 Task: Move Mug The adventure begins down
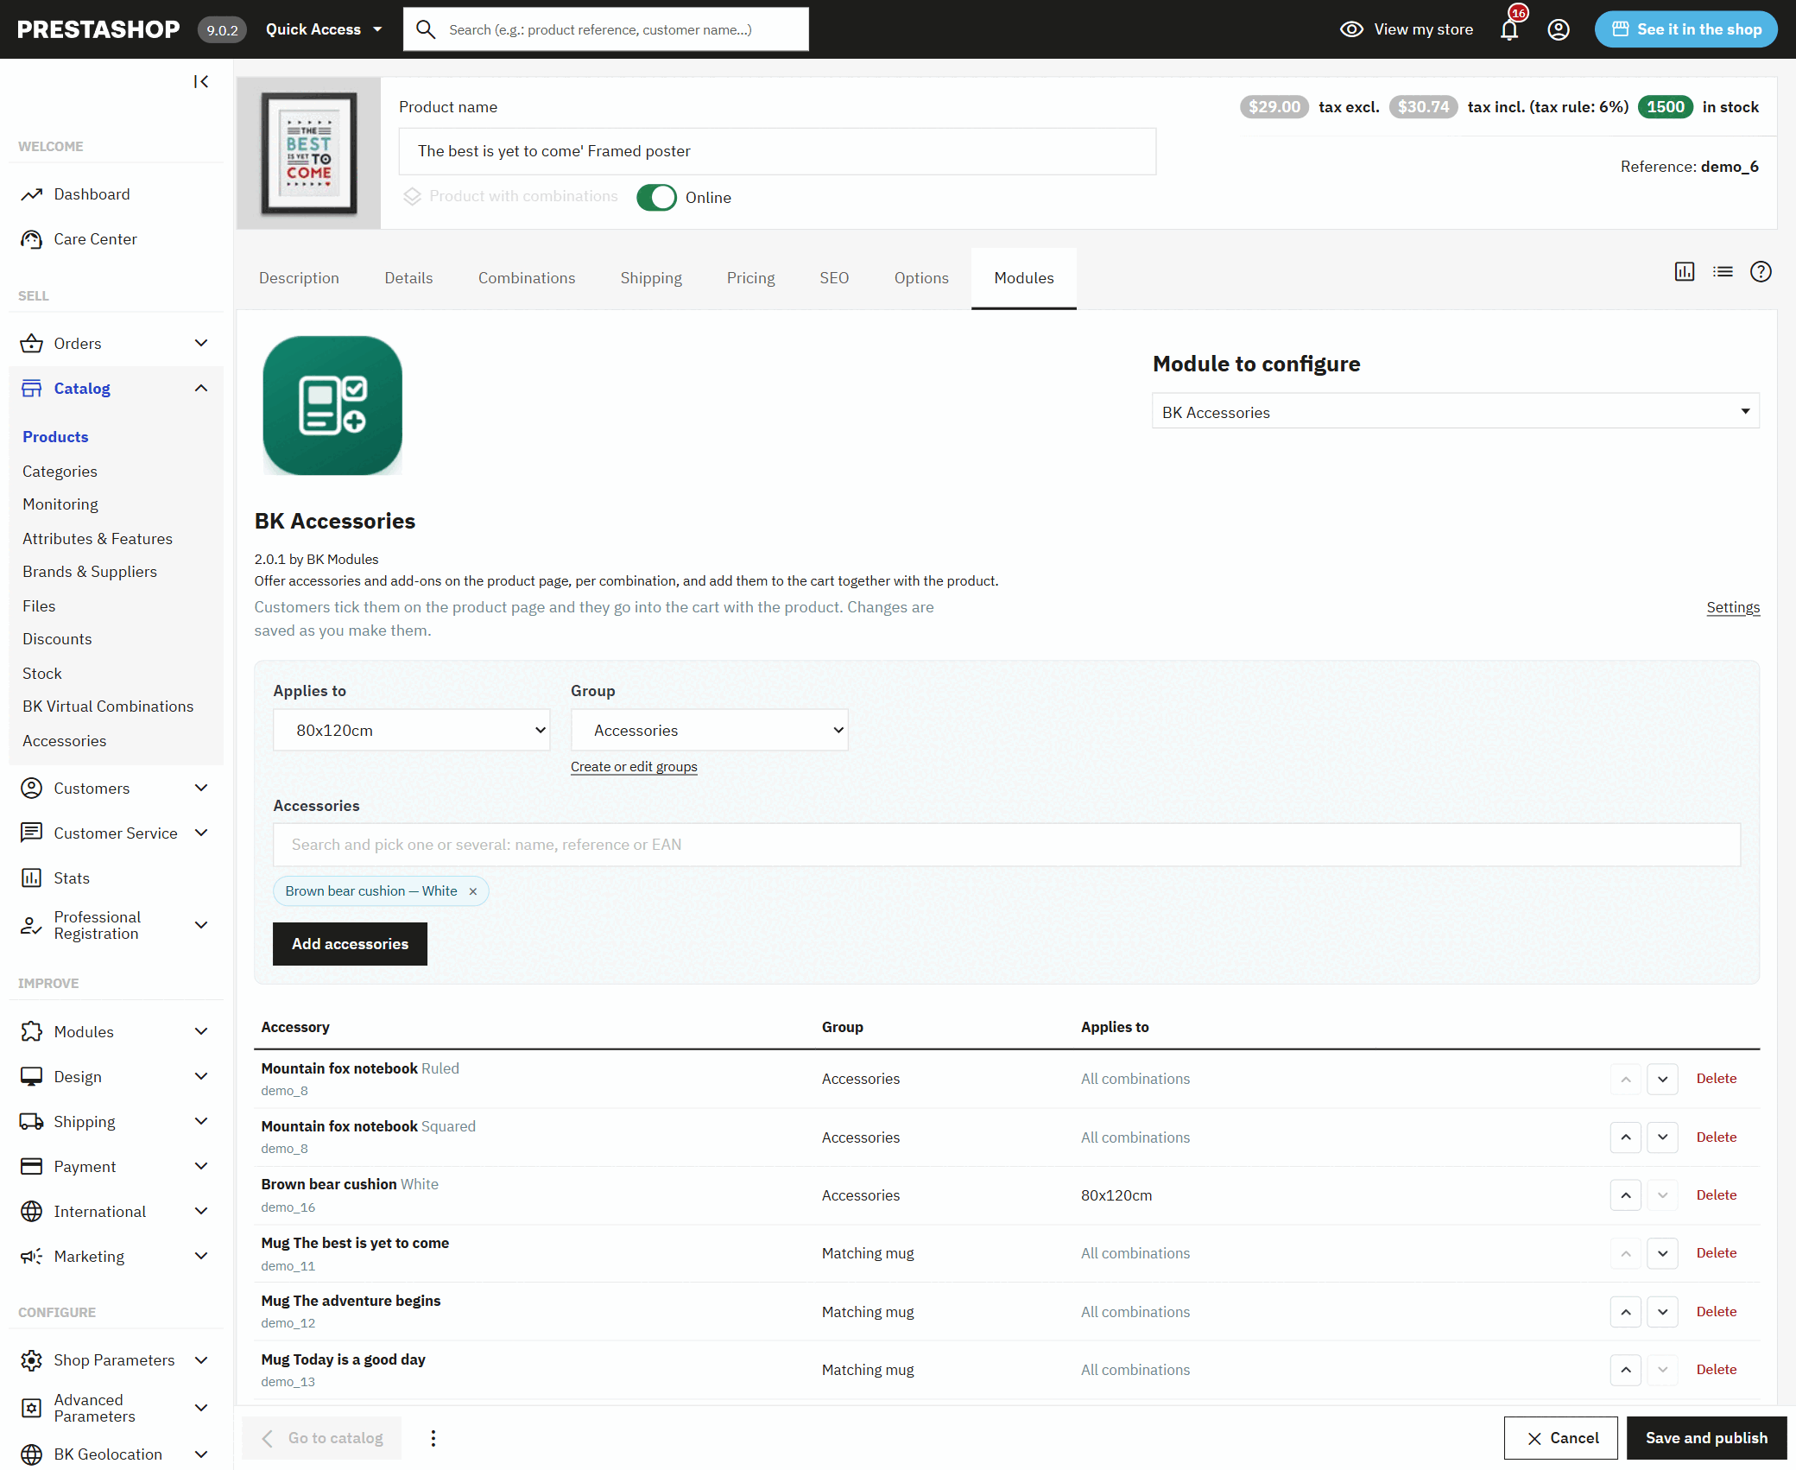(x=1662, y=1312)
